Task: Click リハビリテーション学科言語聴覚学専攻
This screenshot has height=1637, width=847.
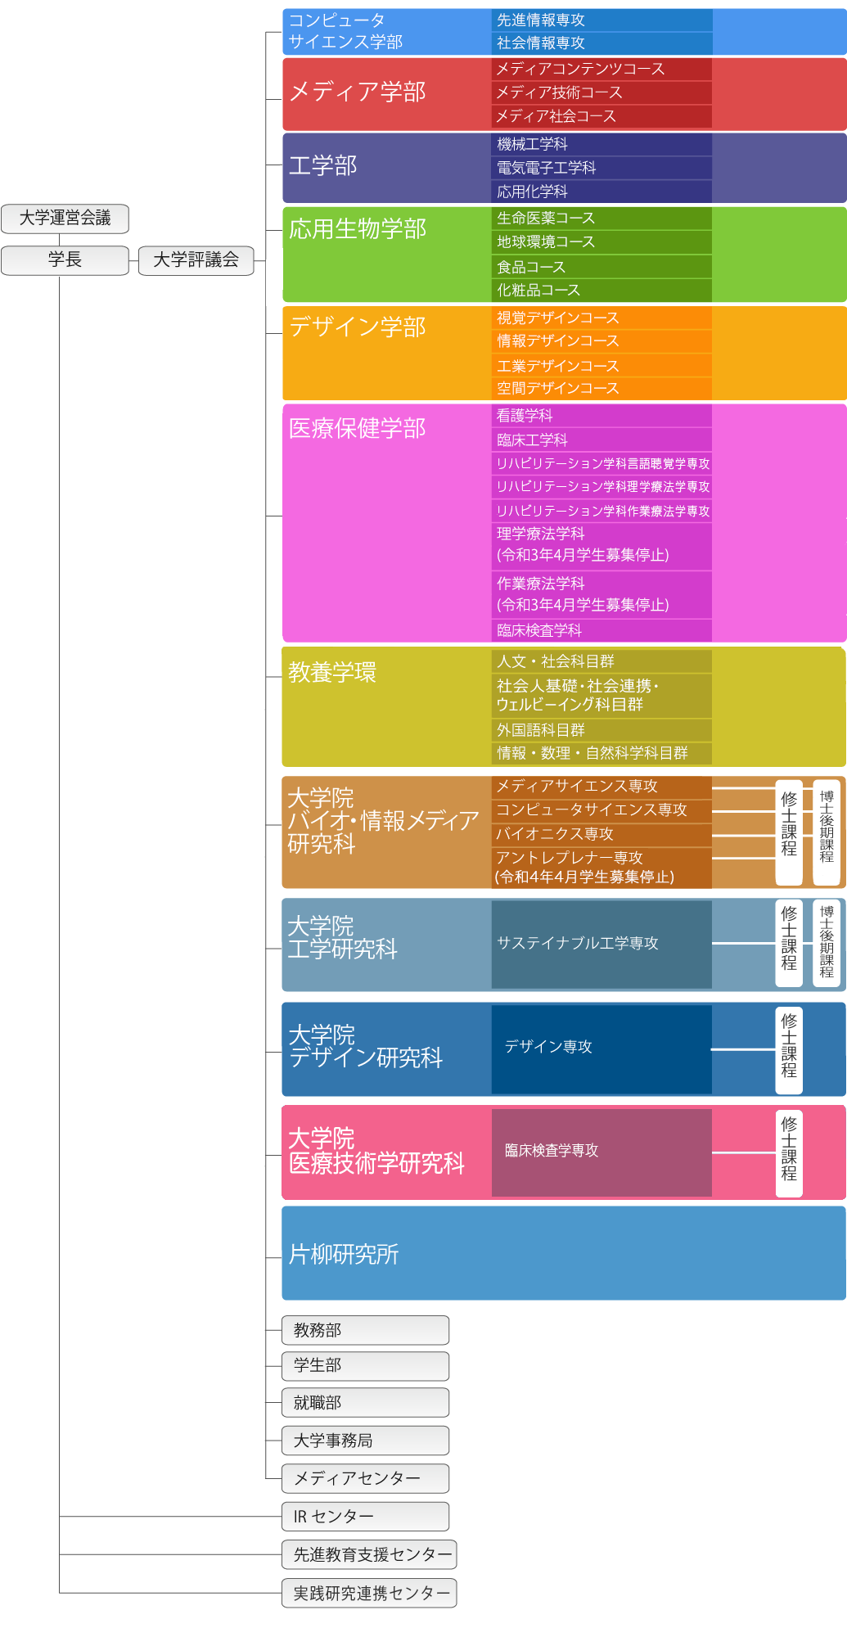Action: pyautogui.click(x=601, y=463)
